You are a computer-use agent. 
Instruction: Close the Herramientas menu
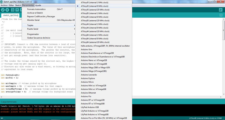click(x=28, y=5)
